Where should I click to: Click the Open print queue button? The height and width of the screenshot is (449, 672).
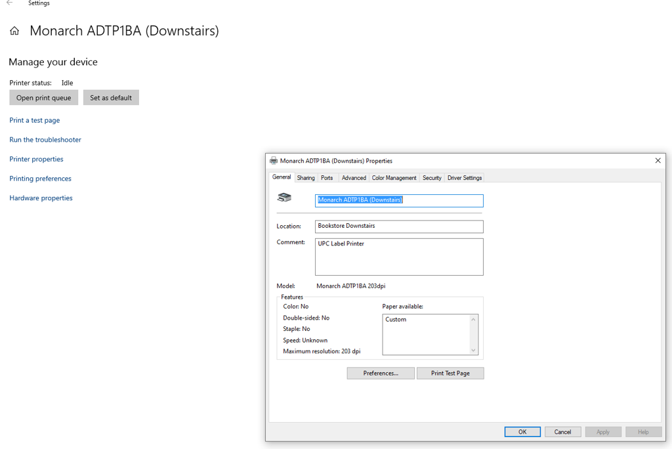44,98
